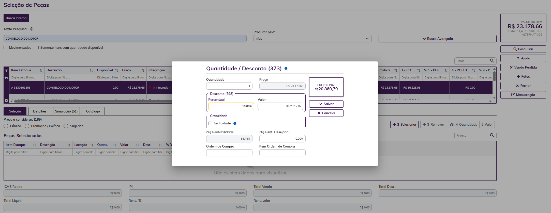This screenshot has height=213, width=551.
Task: Open the Busca Interna tab
Action: (16, 18)
